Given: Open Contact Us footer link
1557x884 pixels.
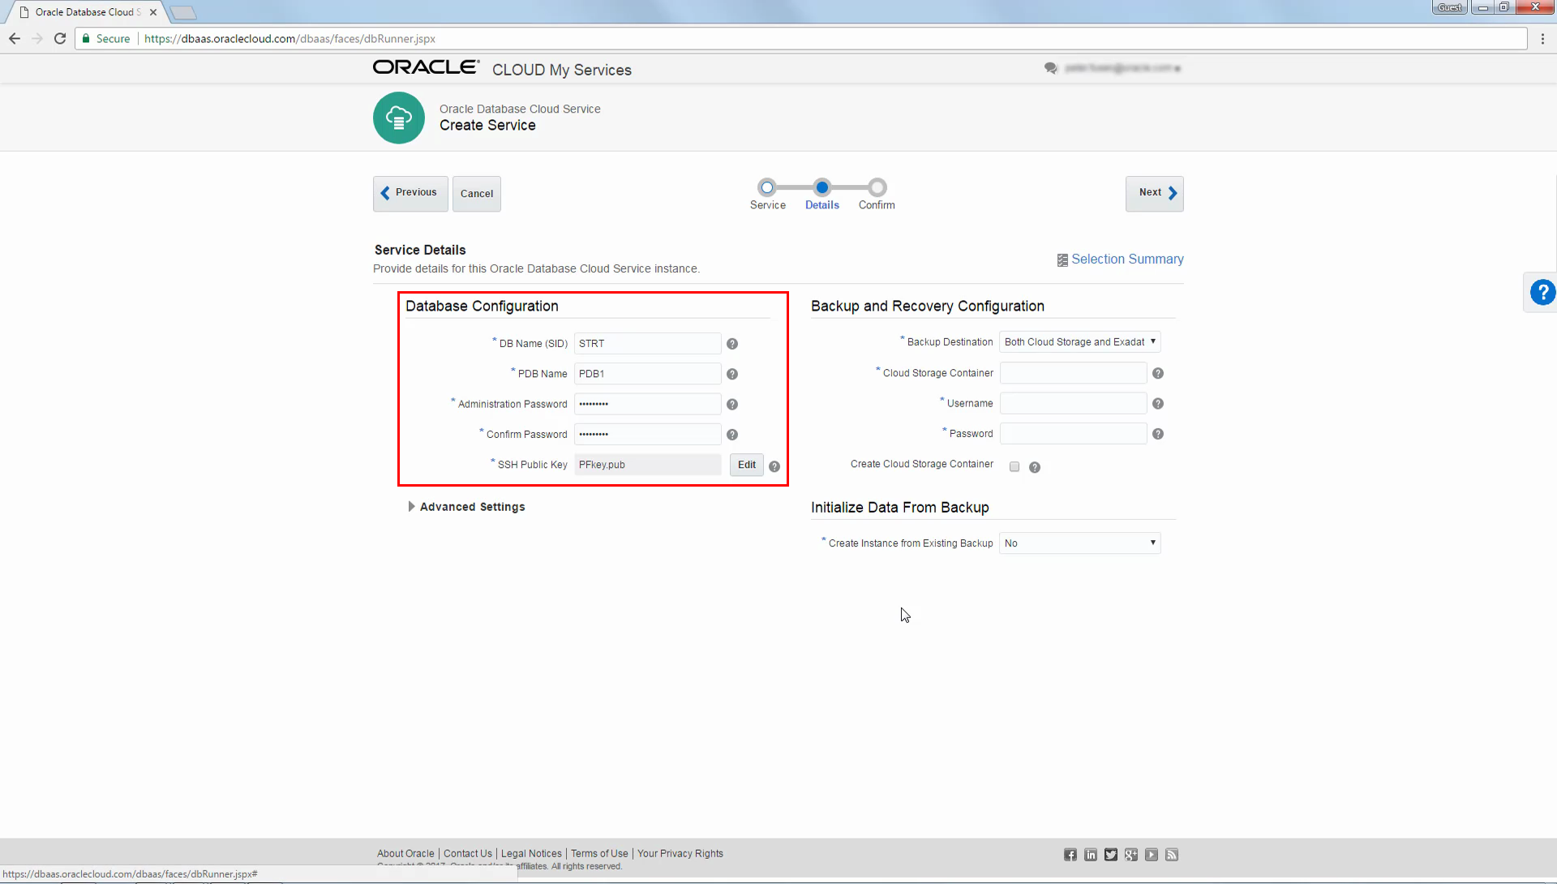Looking at the screenshot, I should pos(468,854).
